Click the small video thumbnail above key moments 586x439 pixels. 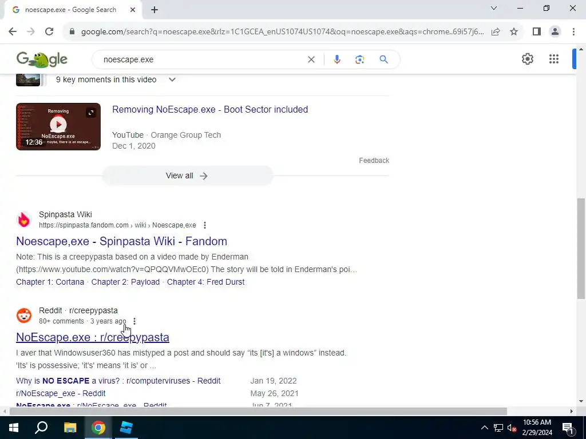[x=28, y=80]
